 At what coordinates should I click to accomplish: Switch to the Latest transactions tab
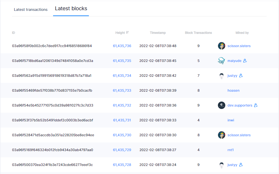click(x=31, y=10)
